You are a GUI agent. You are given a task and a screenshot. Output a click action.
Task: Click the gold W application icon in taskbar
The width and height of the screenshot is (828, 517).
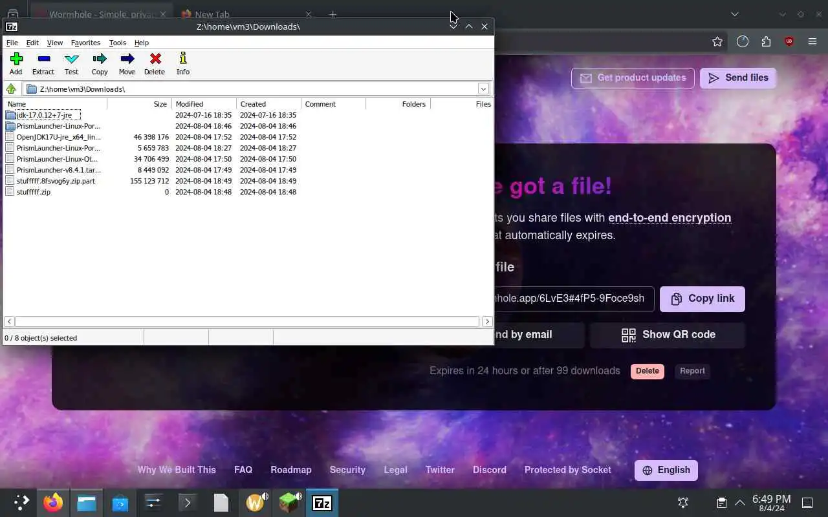tap(256, 502)
